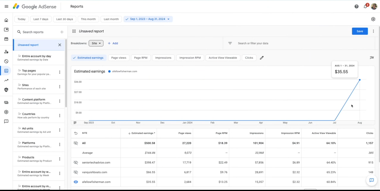Image resolution: width=380 pixels, height=191 pixels.
Task: Open options for Countries report
Action: point(60,116)
